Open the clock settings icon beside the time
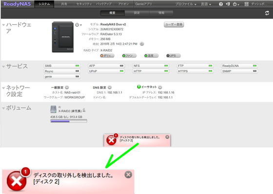 click(x=142, y=44)
